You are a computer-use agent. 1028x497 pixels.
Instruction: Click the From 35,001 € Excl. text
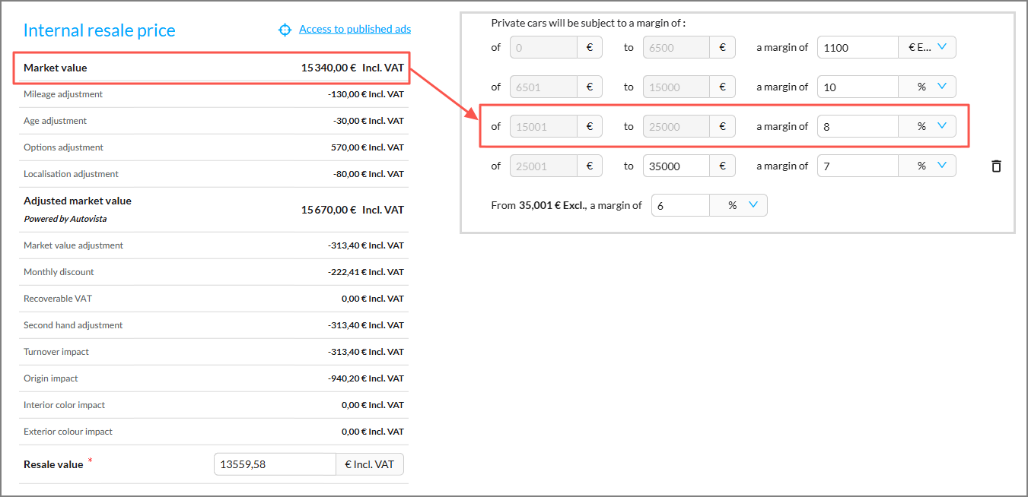point(539,205)
